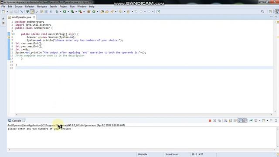This screenshot has width=279, height=157.
Task: Open the New file dropdown arrow
Action: 7,12
